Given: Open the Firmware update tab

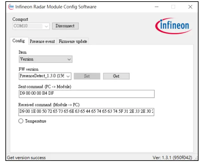Looking at the screenshot, I should (x=73, y=41).
